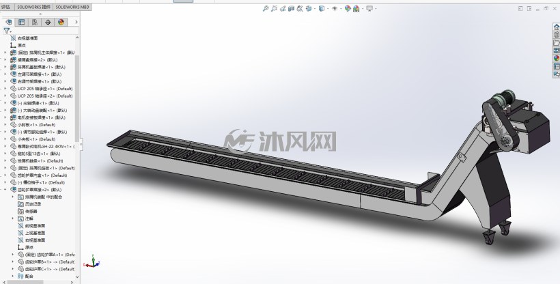Select 链轮5型13齿<1> sprocket part

tap(39, 154)
